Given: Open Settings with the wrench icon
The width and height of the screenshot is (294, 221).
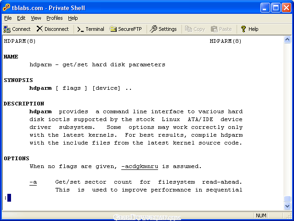Looking at the screenshot, I should [153, 29].
